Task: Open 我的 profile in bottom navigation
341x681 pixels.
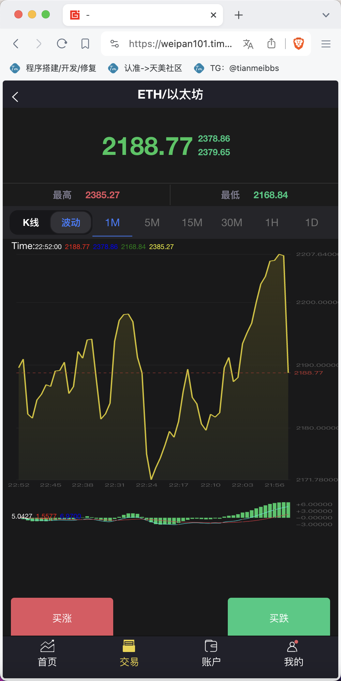Action: (294, 653)
